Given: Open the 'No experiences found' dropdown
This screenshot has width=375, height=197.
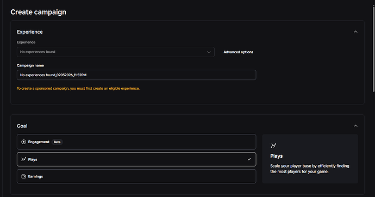Looking at the screenshot, I should click(116, 52).
